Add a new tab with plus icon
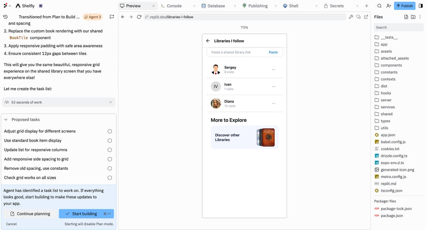The width and height of the screenshot is (426, 230). click(366, 6)
